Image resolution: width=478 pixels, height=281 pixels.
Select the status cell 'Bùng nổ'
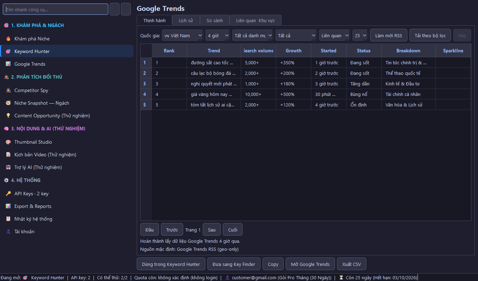click(x=364, y=94)
